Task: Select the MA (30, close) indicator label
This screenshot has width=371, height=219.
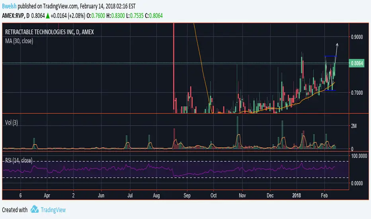Action: pyautogui.click(x=19, y=41)
